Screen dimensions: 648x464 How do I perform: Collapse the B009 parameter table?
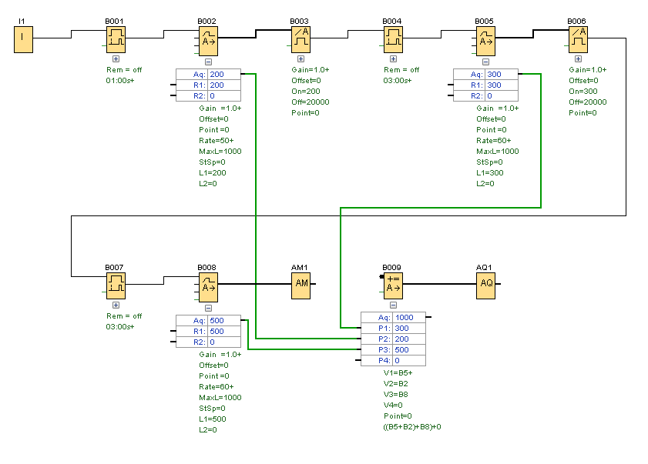394,305
